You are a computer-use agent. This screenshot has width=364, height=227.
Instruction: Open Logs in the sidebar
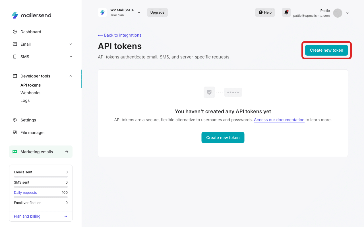point(25,100)
